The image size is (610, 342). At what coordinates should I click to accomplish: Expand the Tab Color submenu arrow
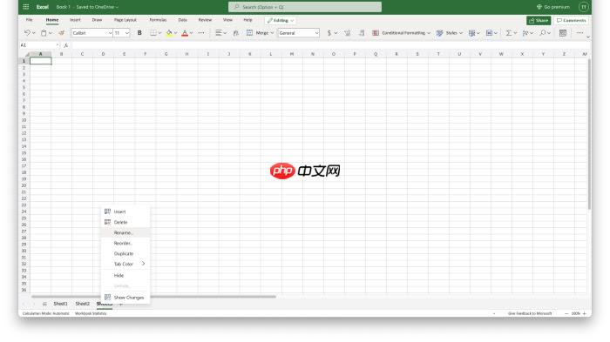click(x=143, y=264)
